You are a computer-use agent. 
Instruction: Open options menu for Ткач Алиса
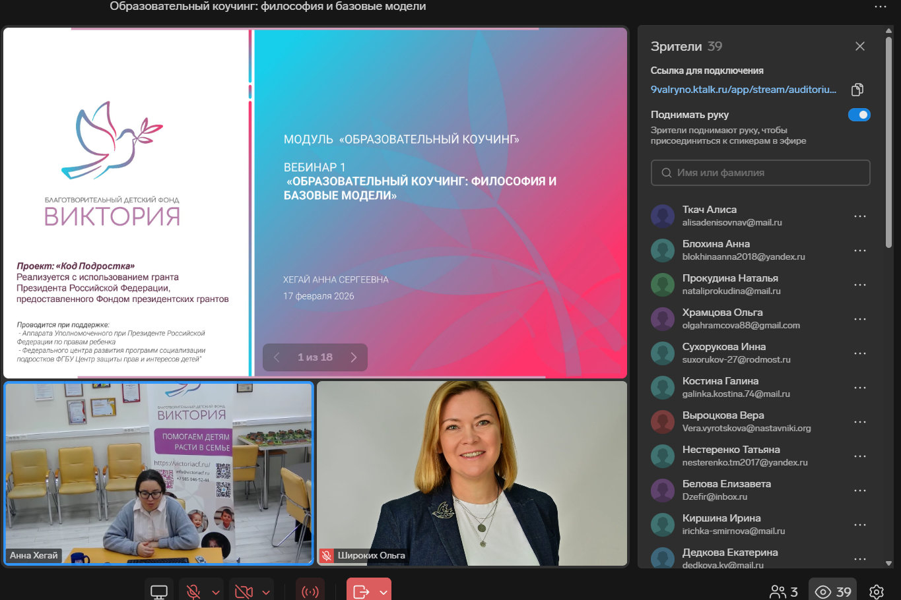[x=859, y=216]
